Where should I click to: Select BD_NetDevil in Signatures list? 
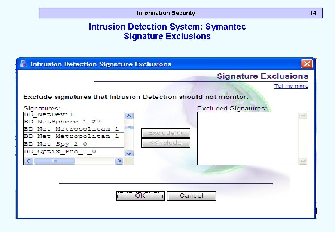click(74, 115)
